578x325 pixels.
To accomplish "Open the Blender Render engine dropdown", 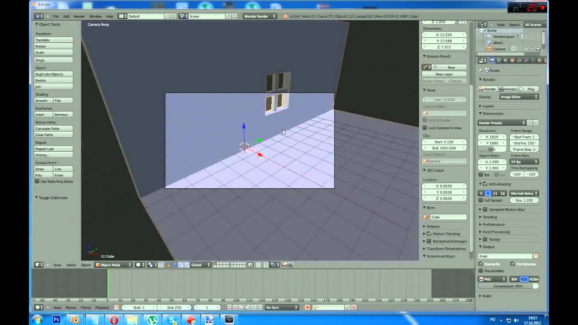I will (x=260, y=16).
